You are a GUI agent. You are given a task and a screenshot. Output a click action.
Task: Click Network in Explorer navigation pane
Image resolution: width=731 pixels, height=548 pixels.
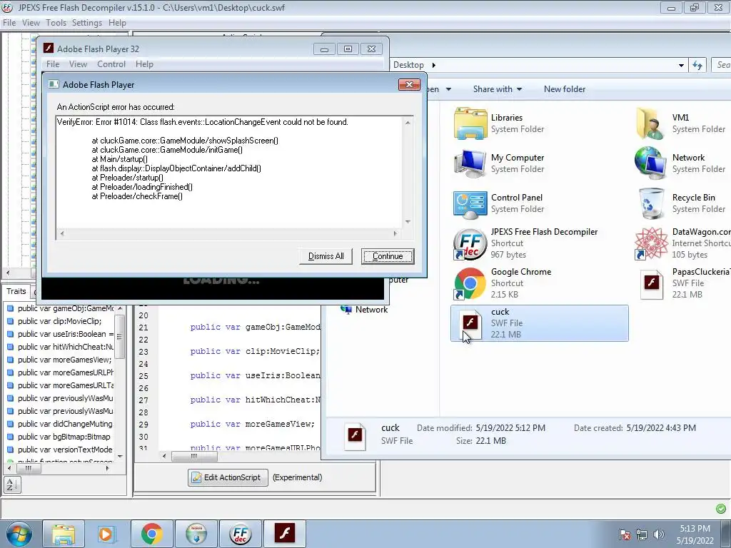pyautogui.click(x=371, y=310)
